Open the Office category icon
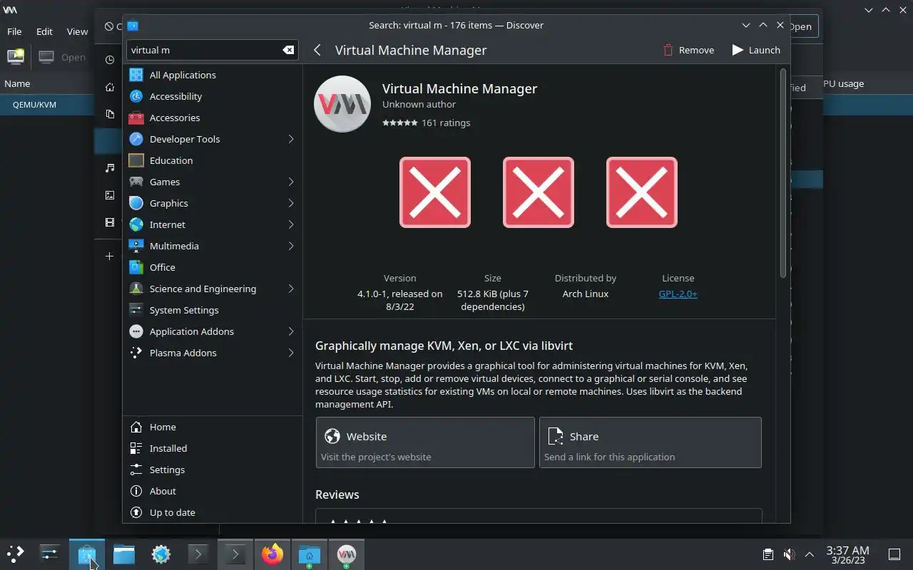 [136, 267]
